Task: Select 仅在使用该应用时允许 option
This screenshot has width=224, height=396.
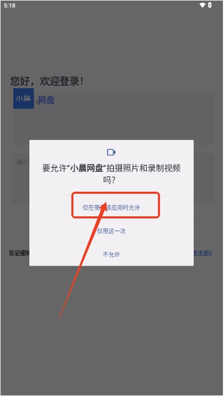Action: click(111, 208)
